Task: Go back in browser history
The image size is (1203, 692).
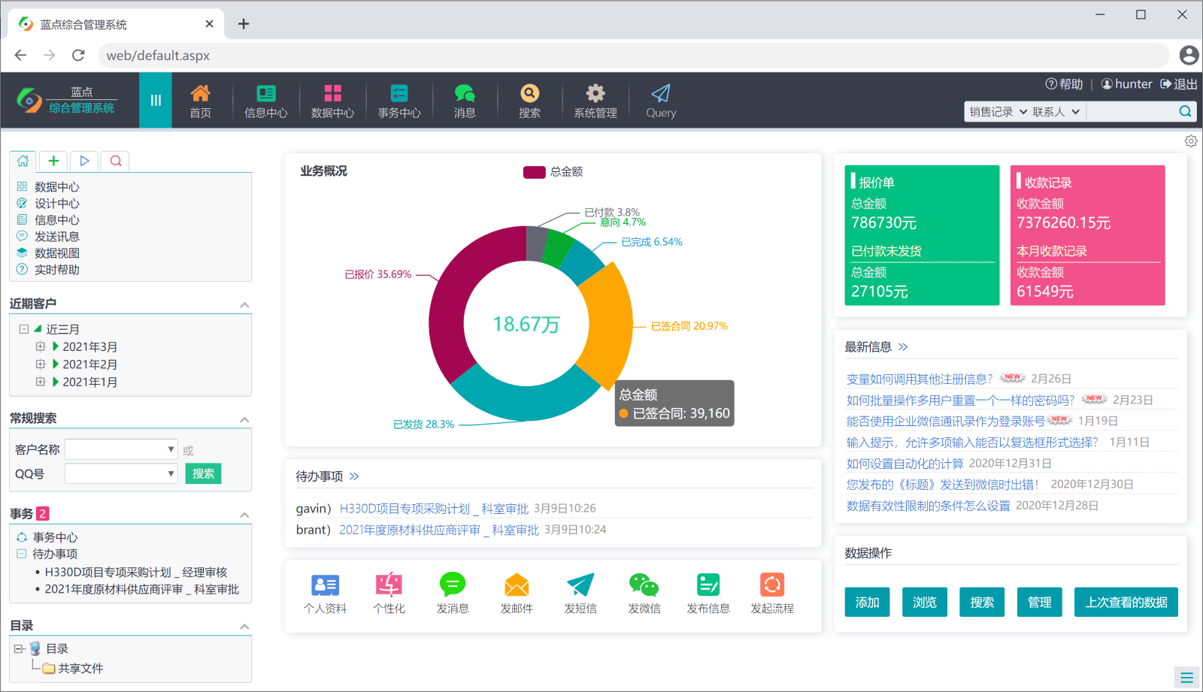Action: pyautogui.click(x=20, y=55)
